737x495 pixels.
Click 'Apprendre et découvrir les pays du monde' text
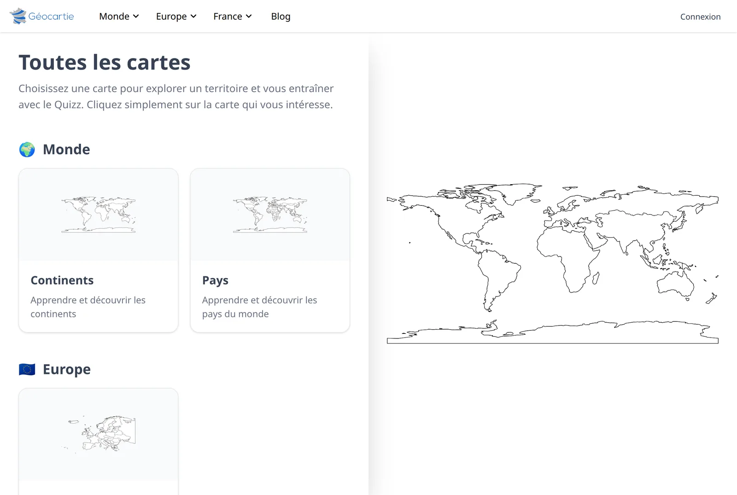click(259, 307)
